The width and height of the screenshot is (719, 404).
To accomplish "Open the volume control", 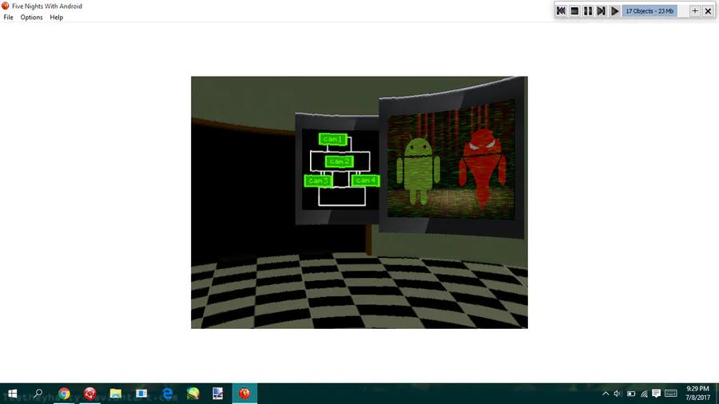I will click(618, 394).
